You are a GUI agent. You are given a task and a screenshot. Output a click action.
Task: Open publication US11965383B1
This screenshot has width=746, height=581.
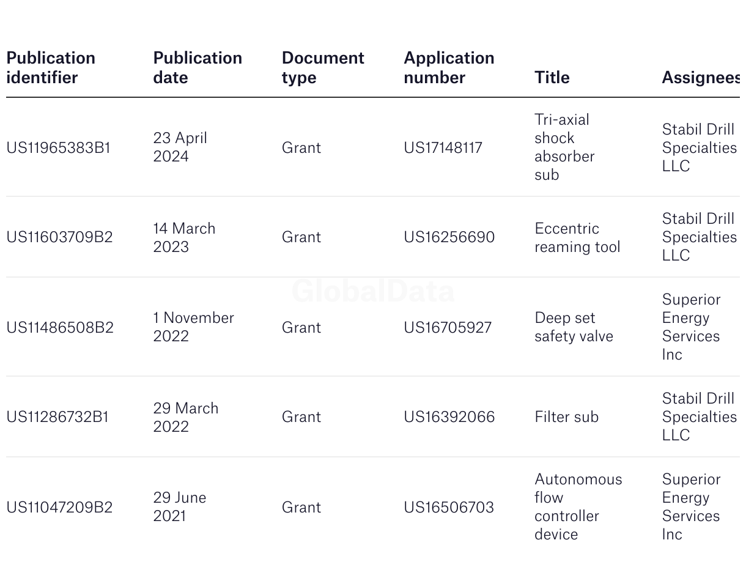58,147
